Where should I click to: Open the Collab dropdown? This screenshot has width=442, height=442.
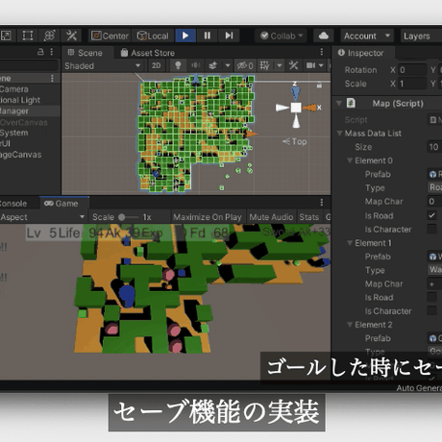282,36
